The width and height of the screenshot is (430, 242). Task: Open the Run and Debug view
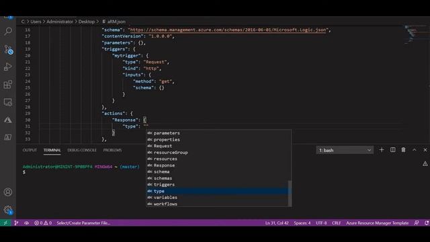coord(8,67)
